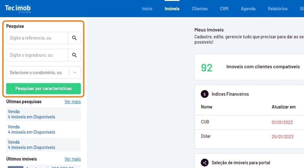Screen dimensions: 304x168
Task: Click the search icon beside the reference field
Action: [x=74, y=38]
